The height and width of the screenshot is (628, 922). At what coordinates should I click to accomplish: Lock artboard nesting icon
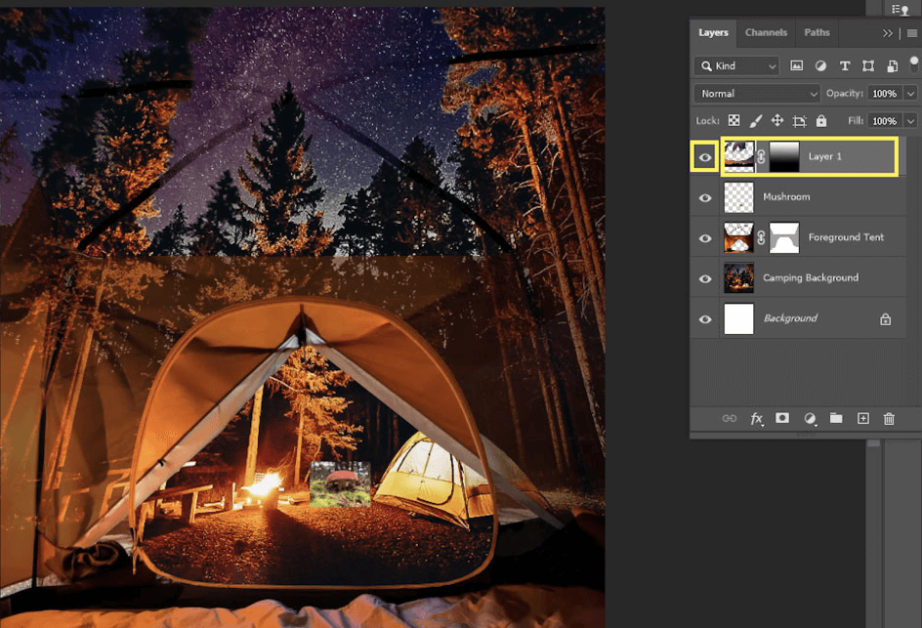point(799,121)
